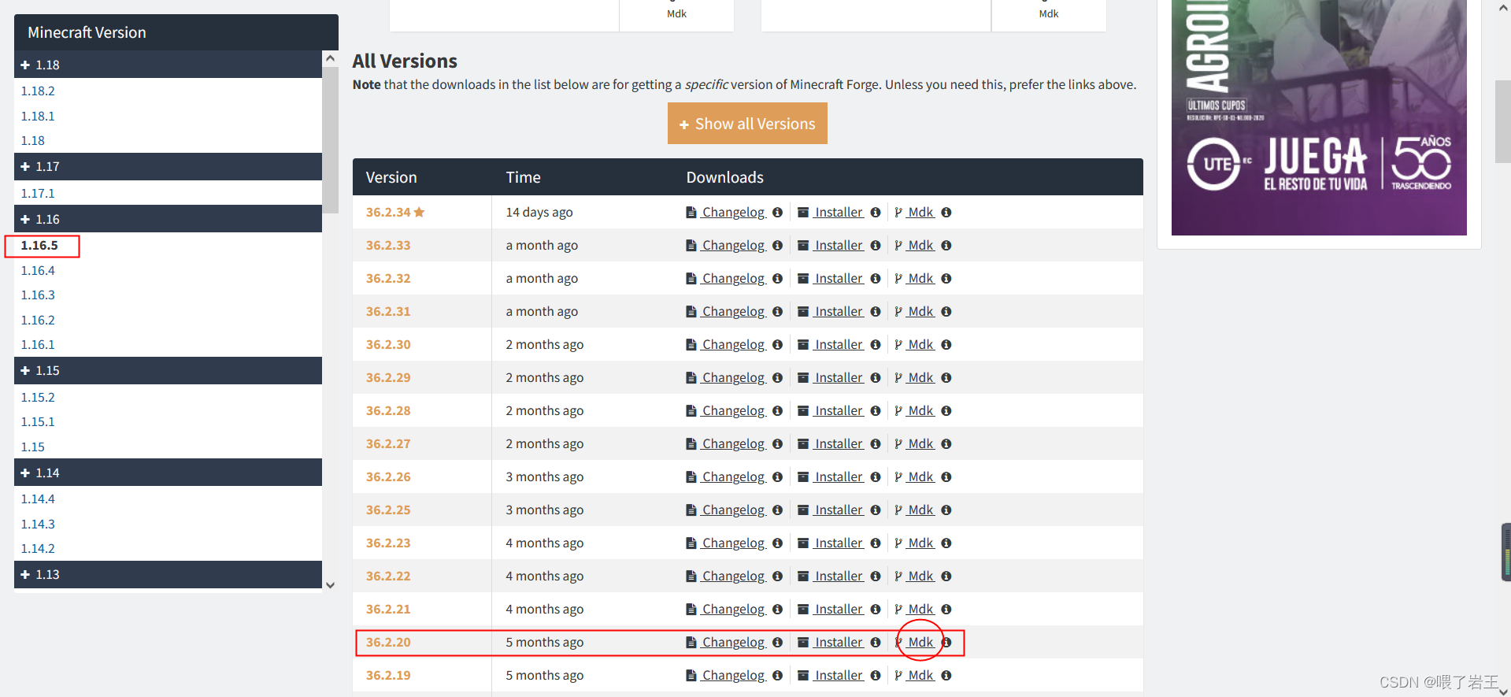
Task: Select Minecraft version 1.17.1
Action: (38, 194)
